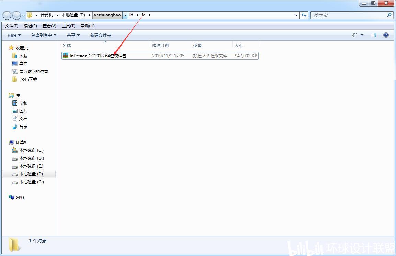Click the refresh button beside address bar
Viewport: 396px width, 256px height.
(304, 15)
